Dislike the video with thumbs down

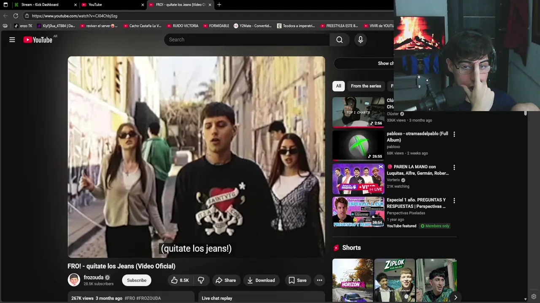click(201, 280)
